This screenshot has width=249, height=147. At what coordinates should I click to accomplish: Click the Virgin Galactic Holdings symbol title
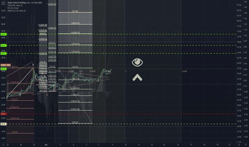[x=25, y=3]
